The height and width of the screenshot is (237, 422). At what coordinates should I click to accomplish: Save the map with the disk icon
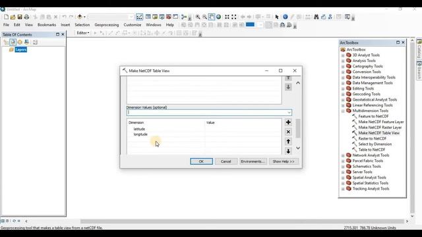click(20, 17)
